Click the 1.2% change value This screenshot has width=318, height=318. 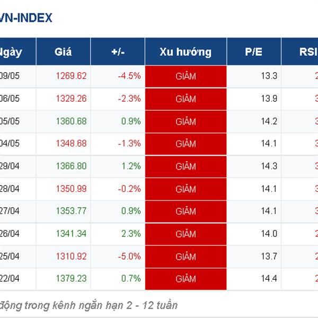pyautogui.click(x=131, y=166)
